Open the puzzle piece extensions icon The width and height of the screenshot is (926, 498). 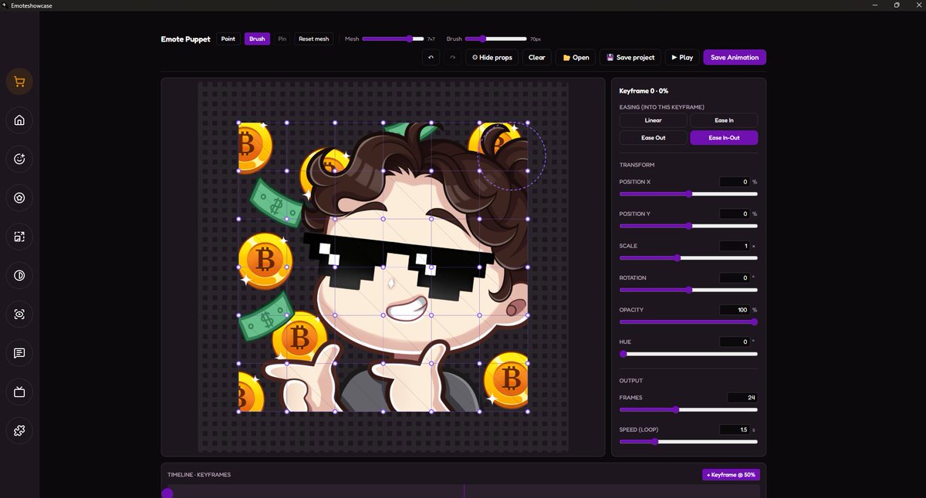click(x=19, y=431)
